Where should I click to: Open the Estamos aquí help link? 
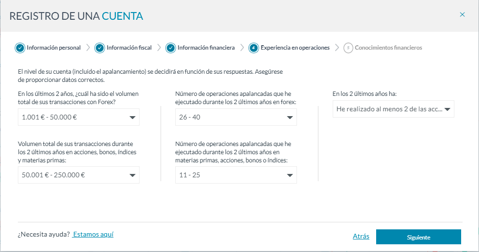[93, 234]
